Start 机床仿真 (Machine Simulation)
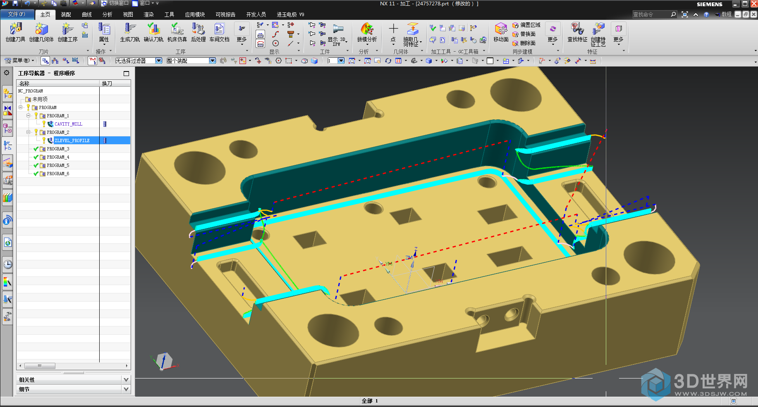This screenshot has width=758, height=407. point(177,32)
